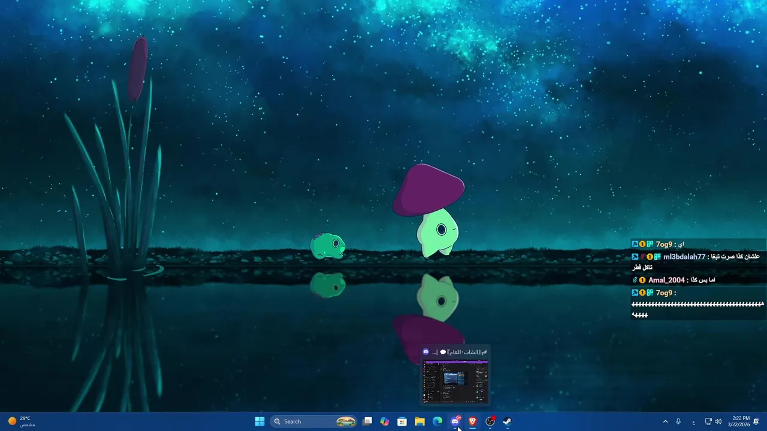Open the notification bell in tray
The image size is (767, 431).
pyautogui.click(x=756, y=421)
